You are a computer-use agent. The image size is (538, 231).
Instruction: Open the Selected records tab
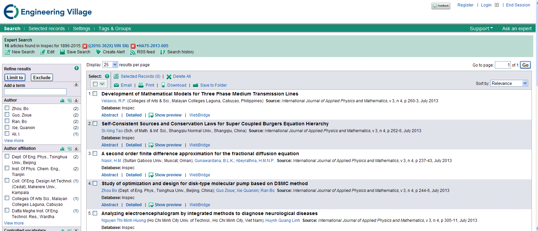[47, 29]
